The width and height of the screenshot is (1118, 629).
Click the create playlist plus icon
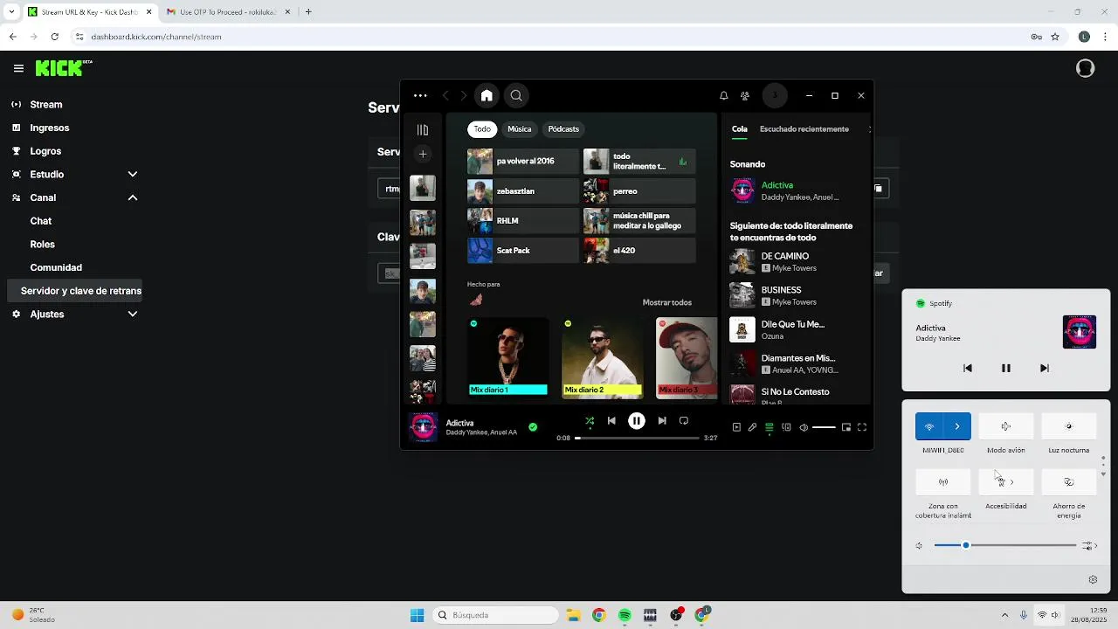coord(423,154)
